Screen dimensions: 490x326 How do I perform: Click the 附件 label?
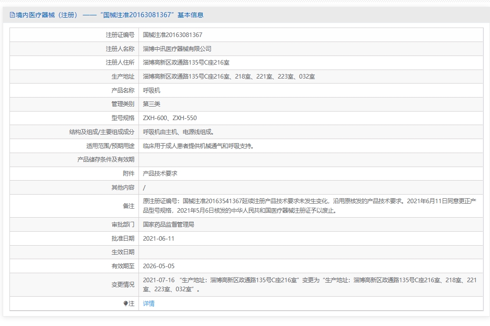[129, 174]
